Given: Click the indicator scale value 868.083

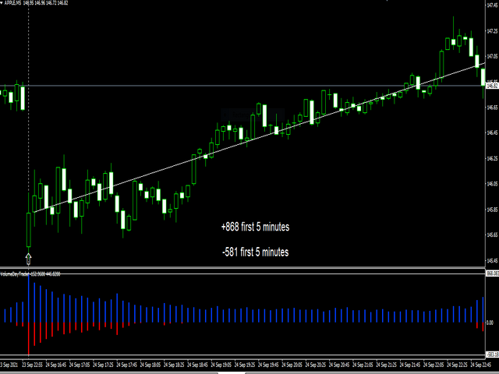Looking at the screenshot, I should [492, 273].
